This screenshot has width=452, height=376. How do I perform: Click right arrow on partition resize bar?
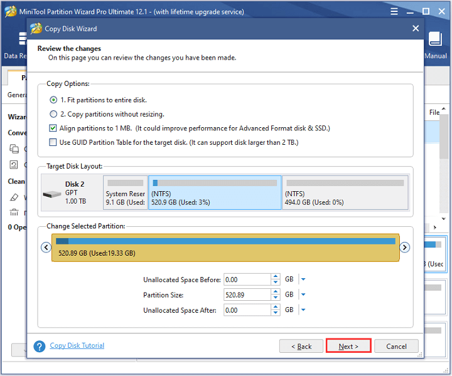click(405, 247)
